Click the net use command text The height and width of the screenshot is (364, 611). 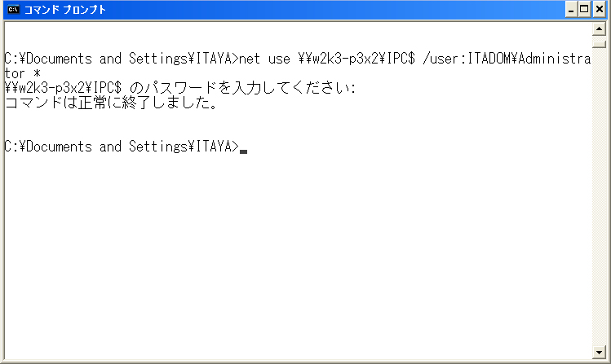pyautogui.click(x=264, y=59)
